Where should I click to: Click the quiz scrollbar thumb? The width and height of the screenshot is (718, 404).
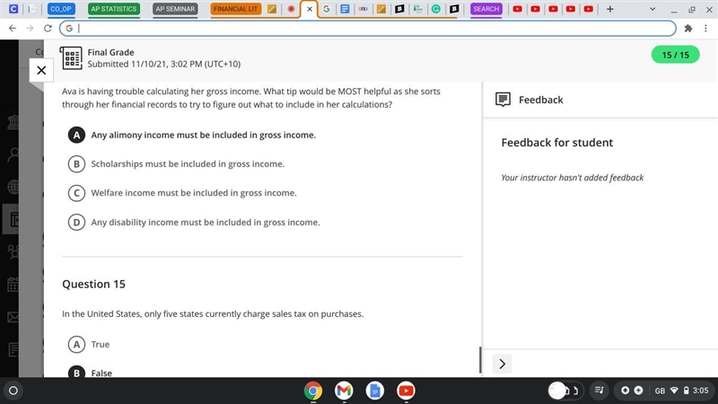tap(480, 360)
